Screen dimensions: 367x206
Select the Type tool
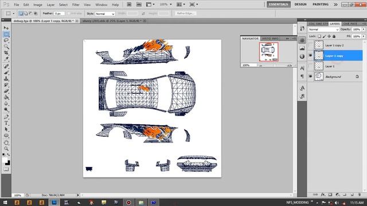6,123
